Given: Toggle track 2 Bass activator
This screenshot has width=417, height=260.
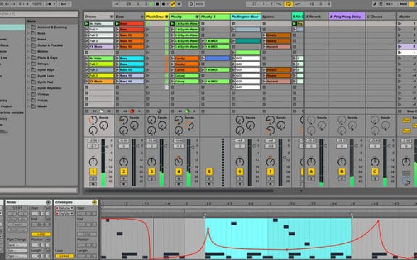Looking at the screenshot, I should click(124, 172).
